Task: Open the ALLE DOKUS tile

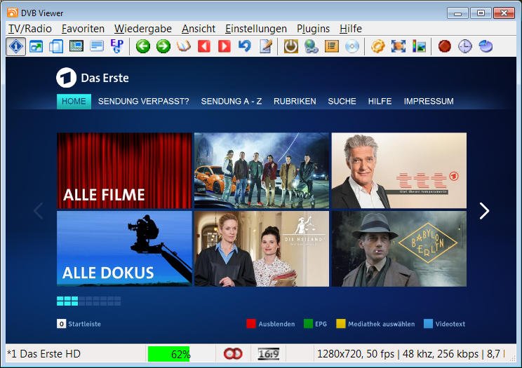Action: (x=124, y=249)
